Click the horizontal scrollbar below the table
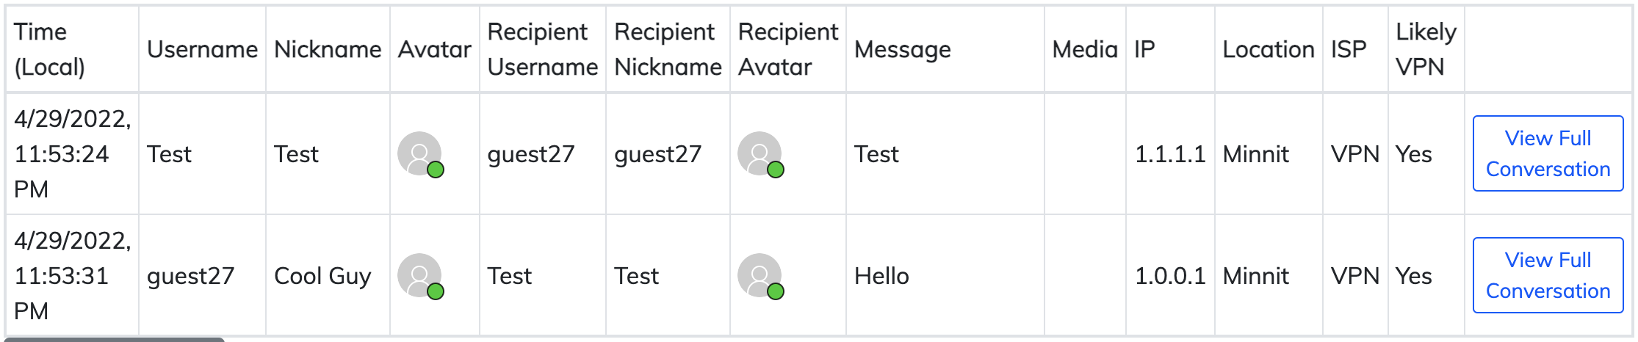This screenshot has width=1638, height=342. tap(115, 339)
